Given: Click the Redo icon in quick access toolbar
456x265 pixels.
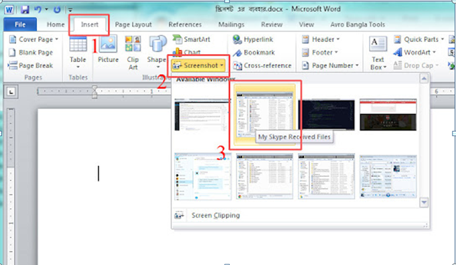Looking at the screenshot, I should coord(57,9).
